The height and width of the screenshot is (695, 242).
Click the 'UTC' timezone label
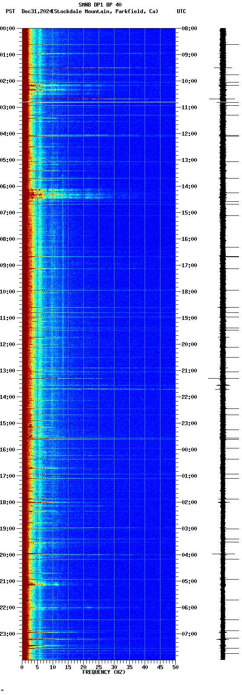pyautogui.click(x=181, y=11)
